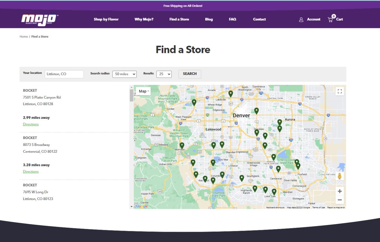Screen dimensions: 380x242
Task: Click the store list scroll-up arrow
Action: 132,87
